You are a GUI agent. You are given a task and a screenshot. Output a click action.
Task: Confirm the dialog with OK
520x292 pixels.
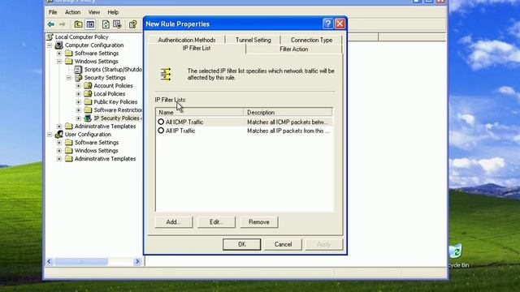242,244
